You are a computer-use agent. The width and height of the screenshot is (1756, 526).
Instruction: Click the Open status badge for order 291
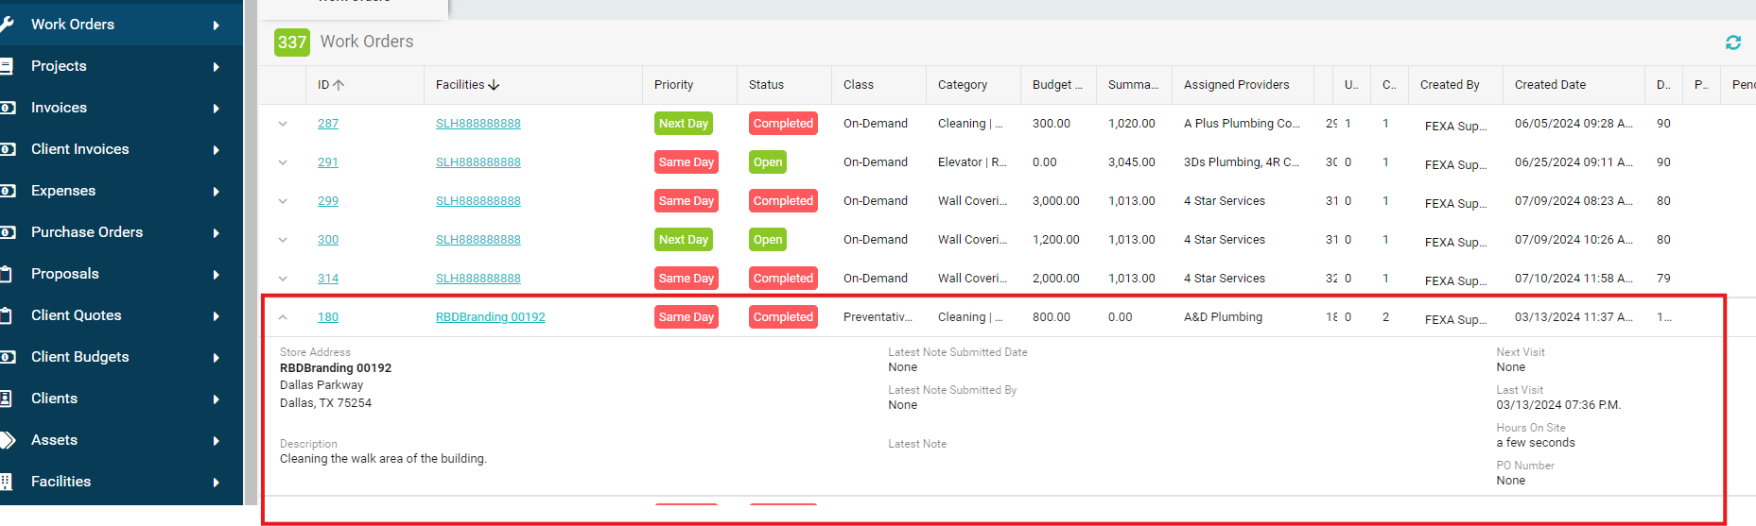click(767, 162)
